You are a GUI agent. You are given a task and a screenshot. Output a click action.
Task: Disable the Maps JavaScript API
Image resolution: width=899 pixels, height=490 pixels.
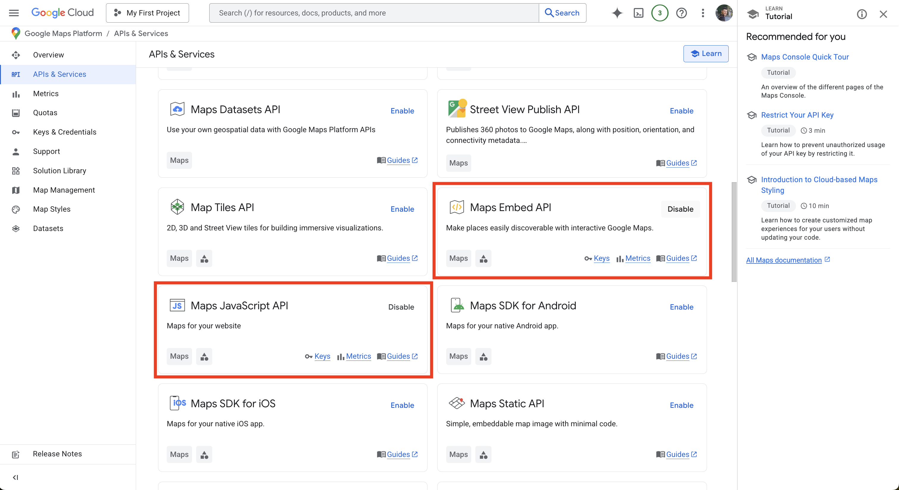pyautogui.click(x=401, y=307)
